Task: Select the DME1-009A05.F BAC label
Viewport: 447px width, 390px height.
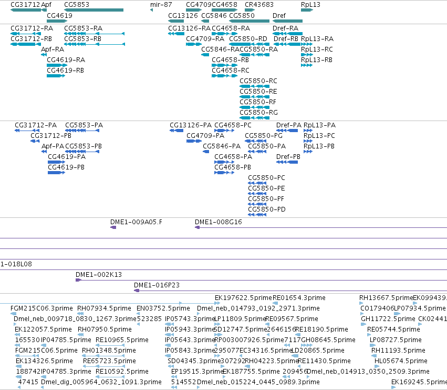Action: tap(136, 222)
